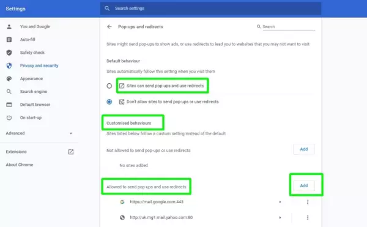The width and height of the screenshot is (367, 227).
Task: Go to You and Google section
Action: (35, 27)
